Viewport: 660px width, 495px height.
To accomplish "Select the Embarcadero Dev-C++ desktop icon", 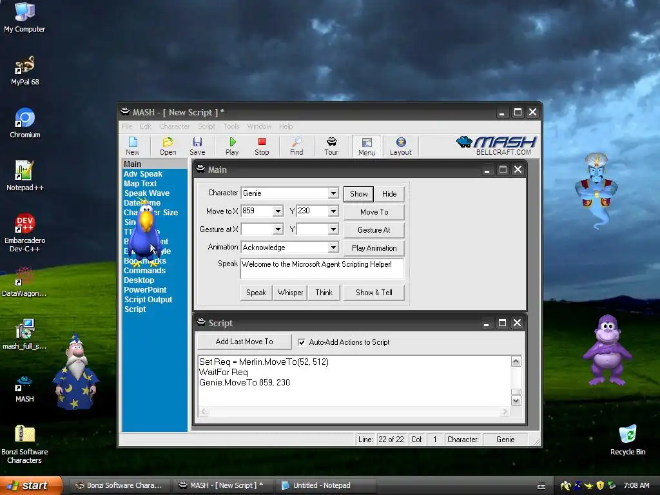I will tap(25, 233).
